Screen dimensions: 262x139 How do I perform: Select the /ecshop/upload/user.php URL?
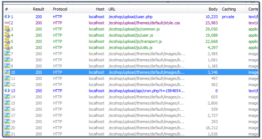(130, 17)
